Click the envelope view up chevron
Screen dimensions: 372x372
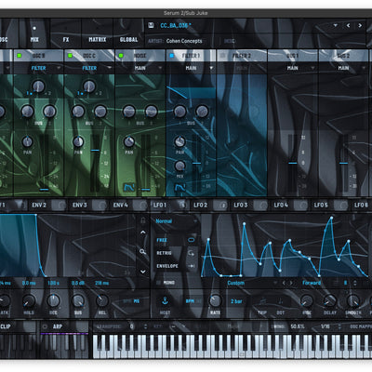tap(142, 232)
